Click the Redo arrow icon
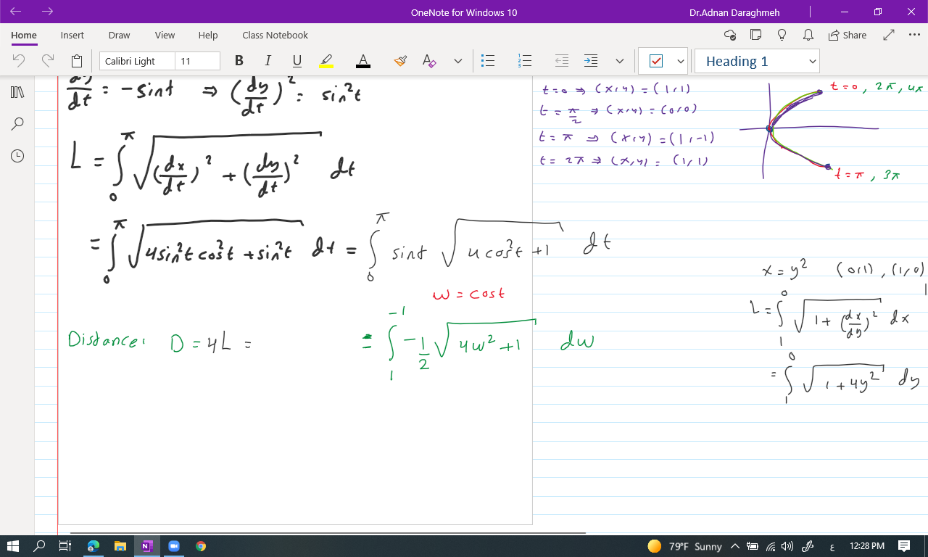 [x=48, y=61]
